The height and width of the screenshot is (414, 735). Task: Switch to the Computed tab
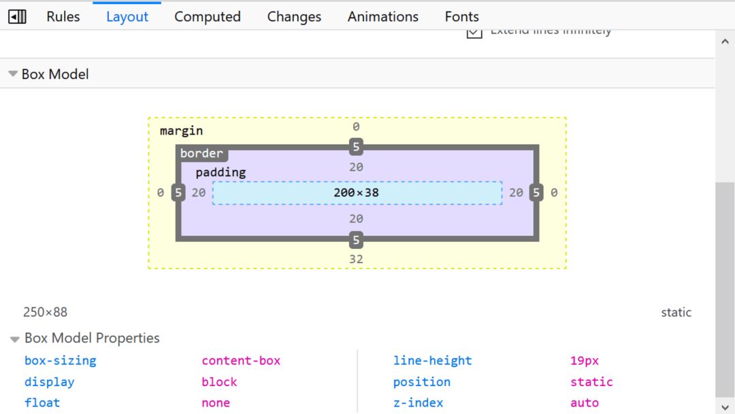coord(207,17)
